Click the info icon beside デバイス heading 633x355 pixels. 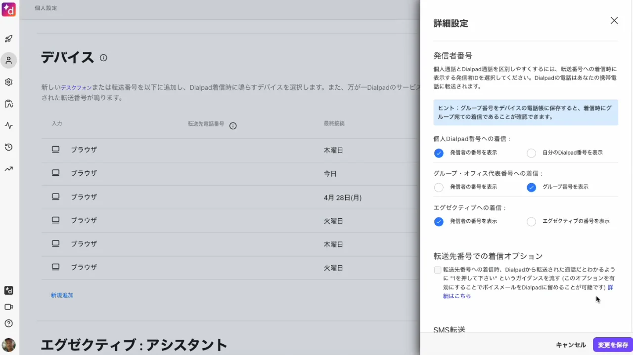[103, 58]
